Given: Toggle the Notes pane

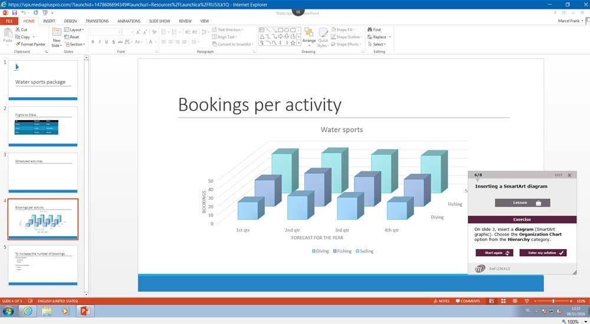Looking at the screenshot, I should [x=441, y=301].
